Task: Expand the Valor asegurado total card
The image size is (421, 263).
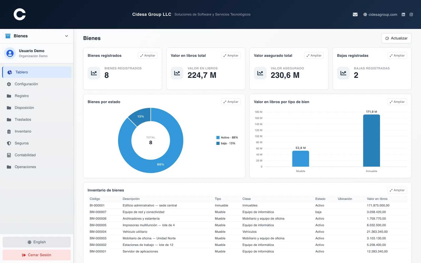Action: click(314, 55)
